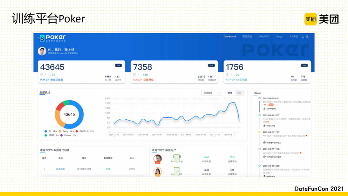Viewport: 348px width, 196px height.
Task: Click the second-ranked user avatar
Action: (x=158, y=172)
